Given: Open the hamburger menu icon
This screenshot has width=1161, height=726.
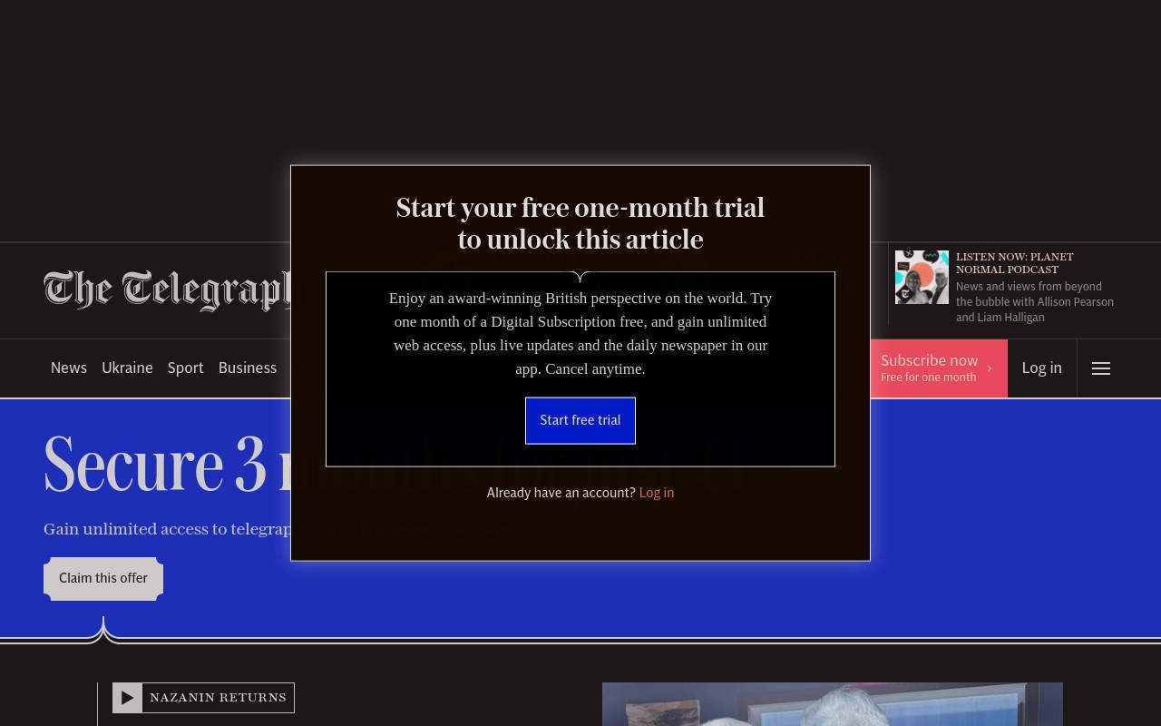Looking at the screenshot, I should click(x=1101, y=368).
